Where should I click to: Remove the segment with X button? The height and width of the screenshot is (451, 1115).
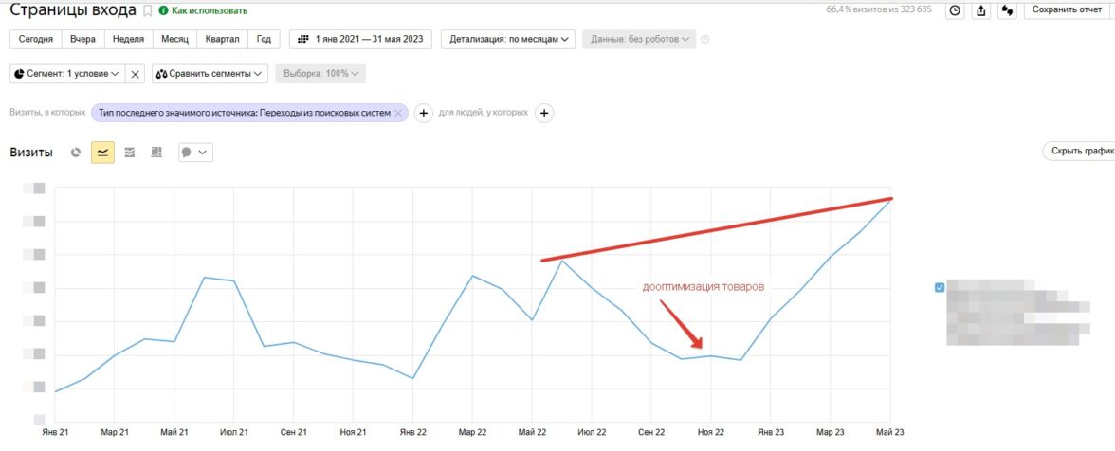coord(136,74)
